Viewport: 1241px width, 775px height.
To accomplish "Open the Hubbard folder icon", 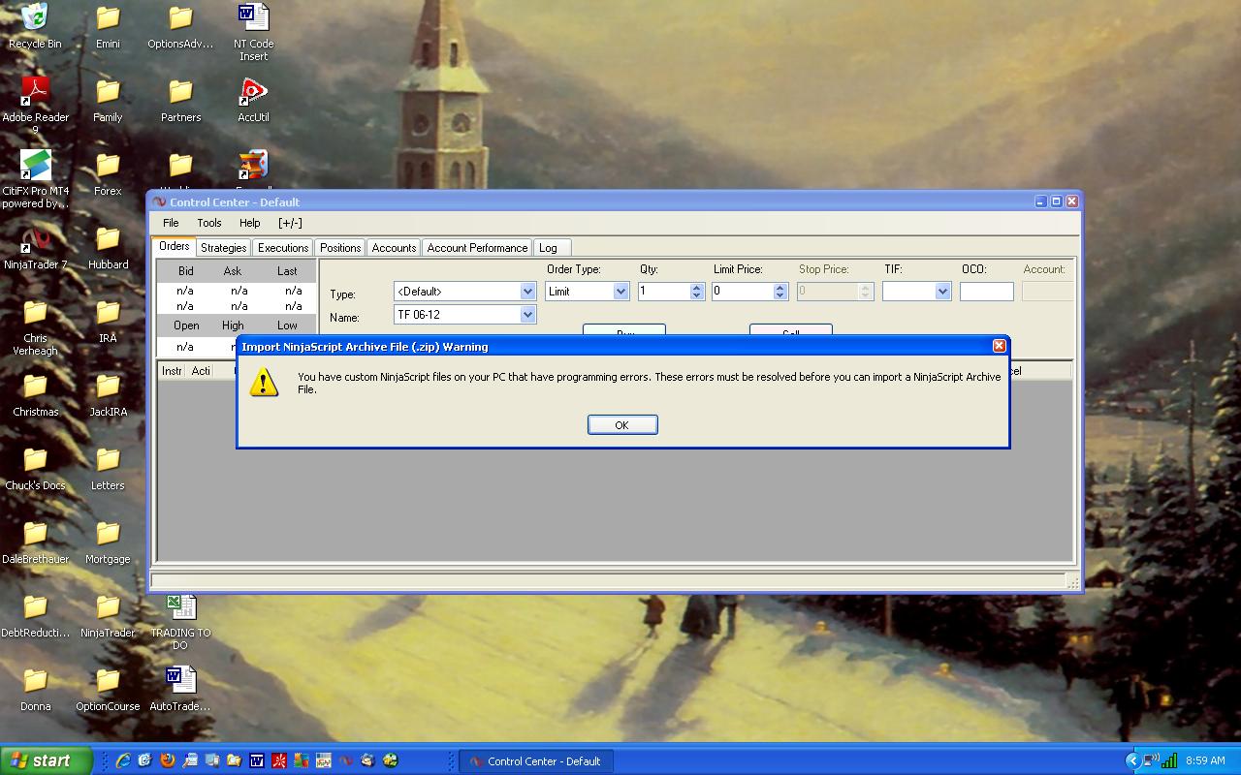I will (108, 248).
